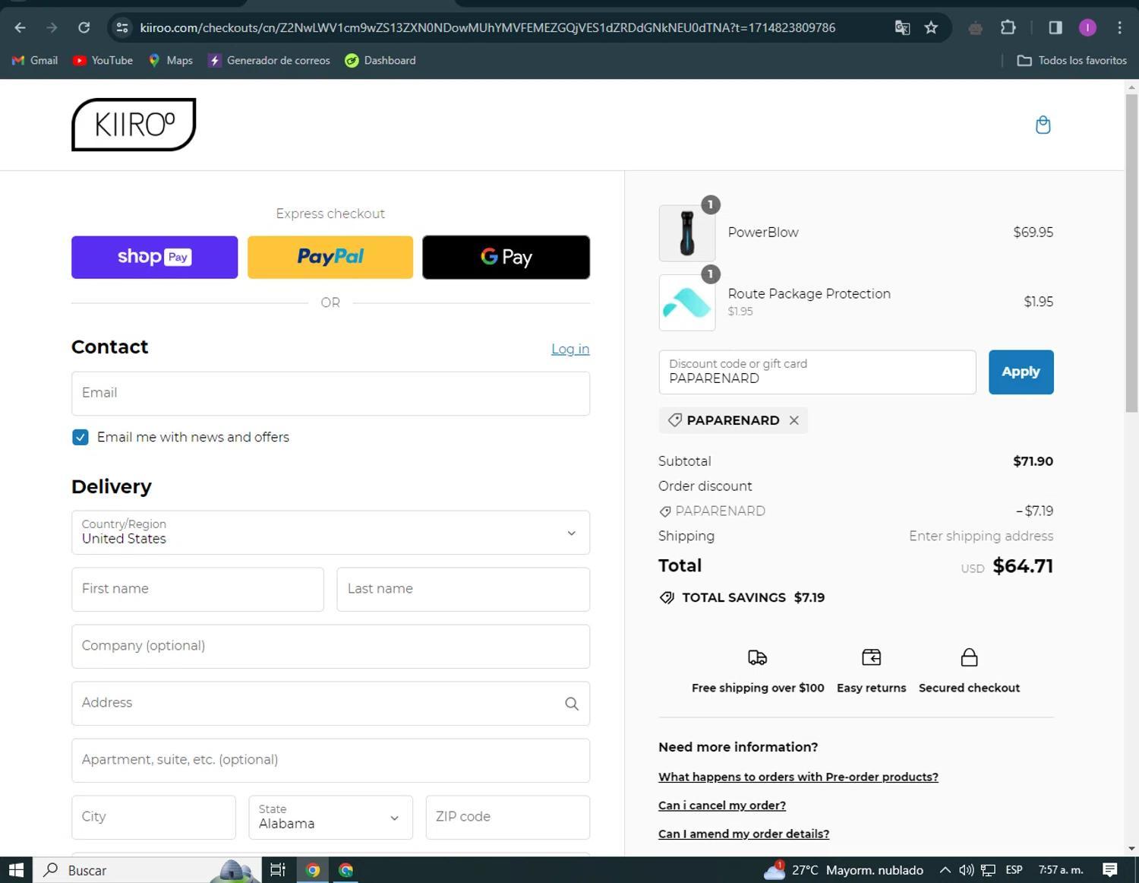Bookmark this page with star icon
The height and width of the screenshot is (883, 1139).
(x=931, y=28)
